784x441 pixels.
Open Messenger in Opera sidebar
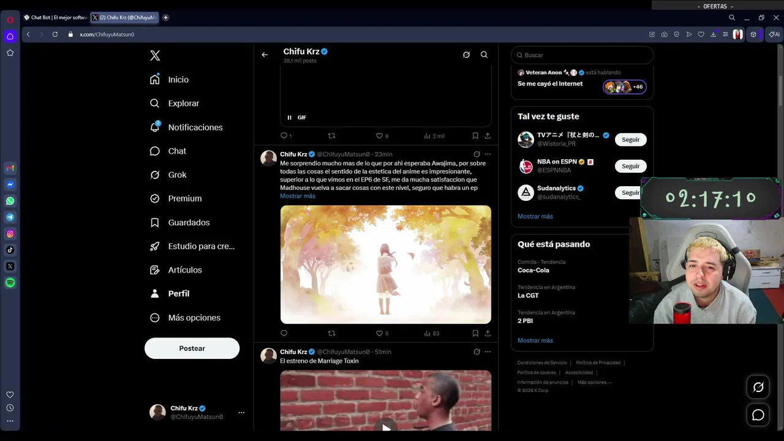tap(10, 184)
